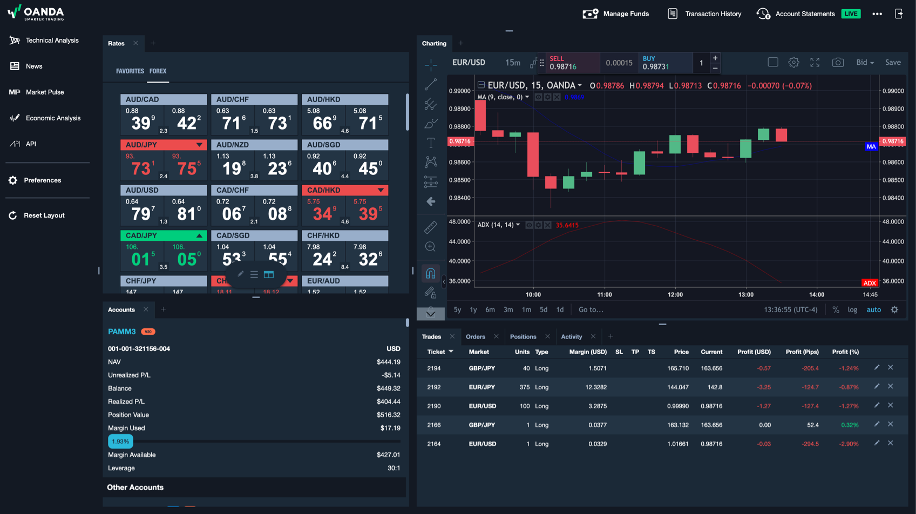Save the chart layout with Save
Image resolution: width=916 pixels, height=514 pixels.
point(893,62)
